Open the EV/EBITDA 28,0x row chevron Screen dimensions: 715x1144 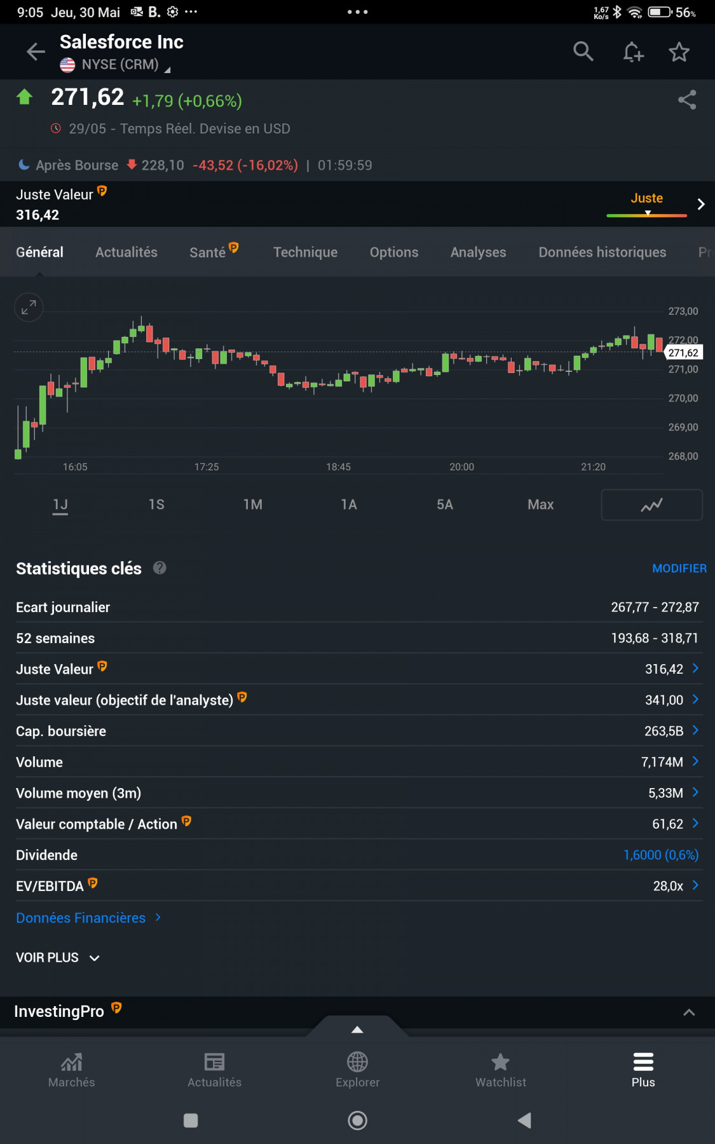tap(695, 885)
